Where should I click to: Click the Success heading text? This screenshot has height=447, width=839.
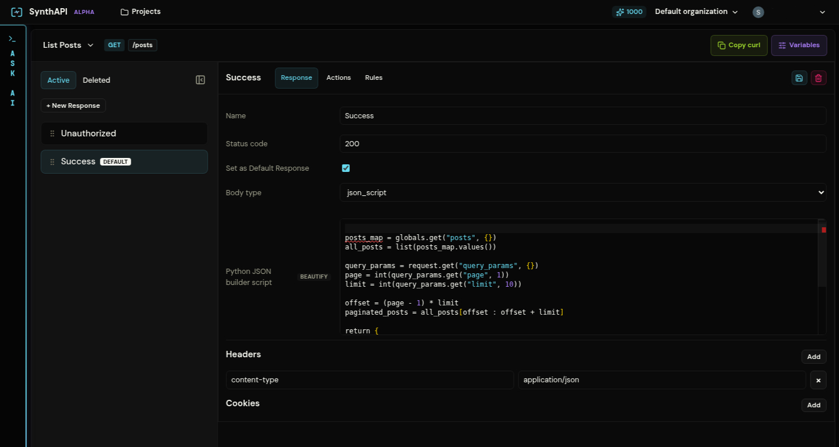[243, 78]
